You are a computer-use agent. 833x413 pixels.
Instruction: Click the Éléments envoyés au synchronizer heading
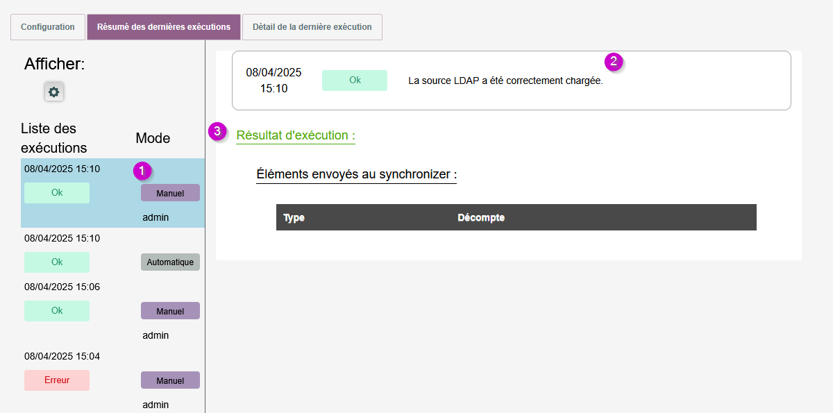click(356, 174)
